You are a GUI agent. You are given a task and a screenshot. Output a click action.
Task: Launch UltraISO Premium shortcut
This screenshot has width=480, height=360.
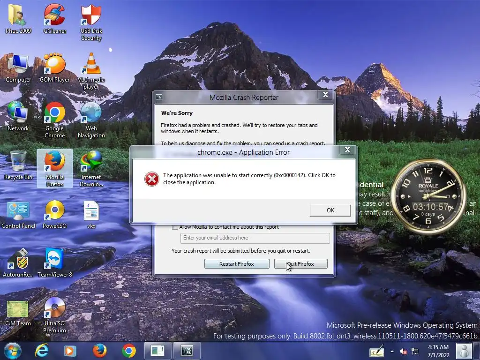(54, 315)
